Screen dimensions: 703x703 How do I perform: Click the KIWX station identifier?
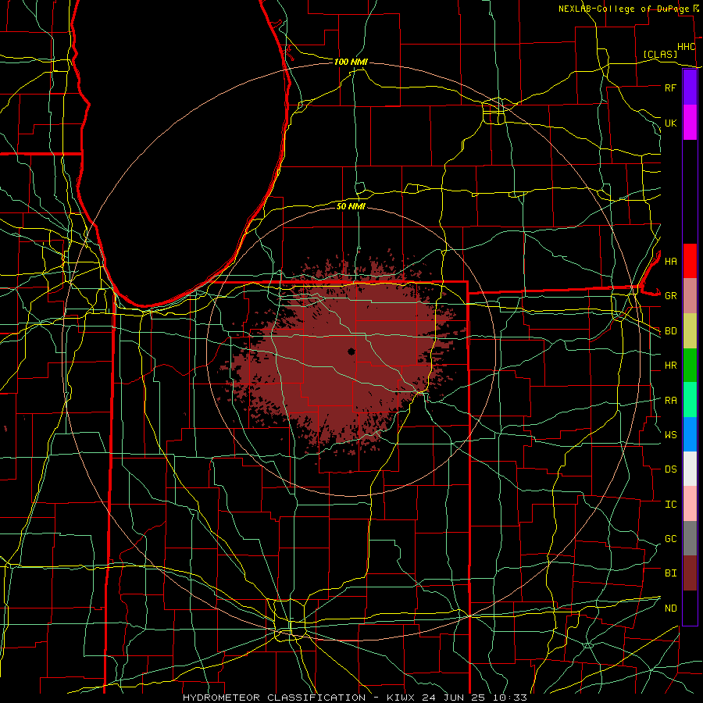[401, 698]
